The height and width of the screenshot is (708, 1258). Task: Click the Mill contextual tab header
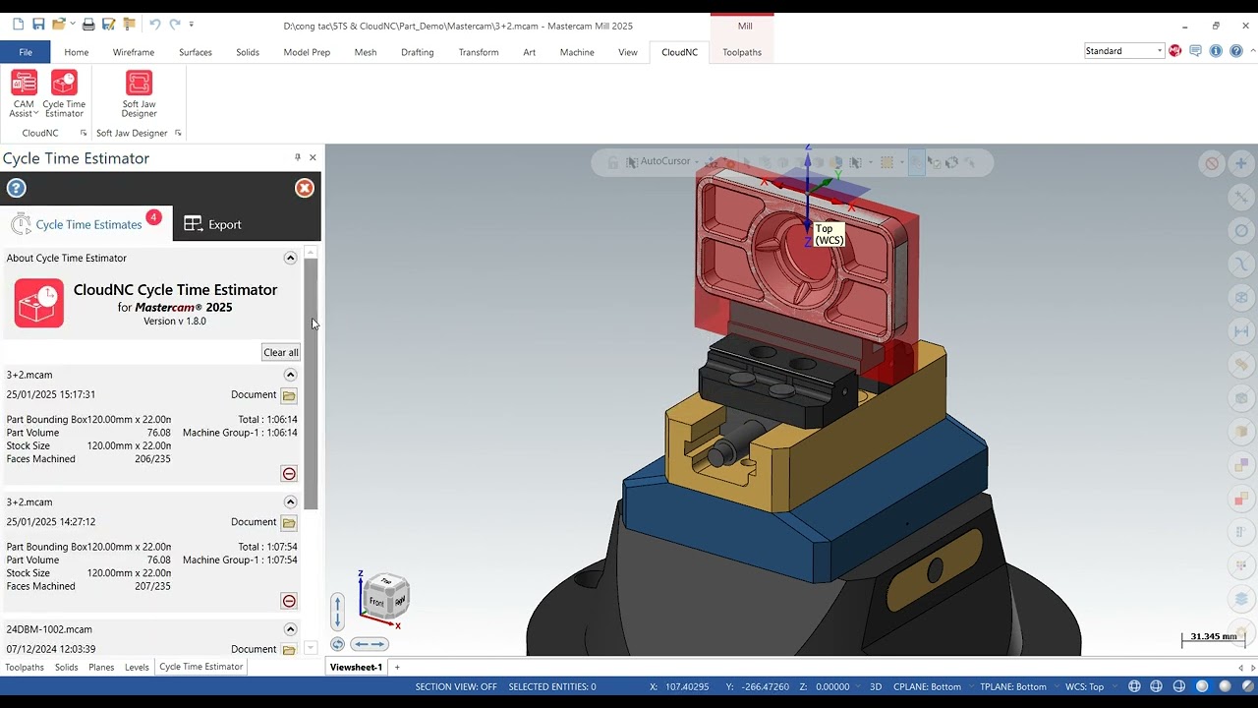(745, 26)
